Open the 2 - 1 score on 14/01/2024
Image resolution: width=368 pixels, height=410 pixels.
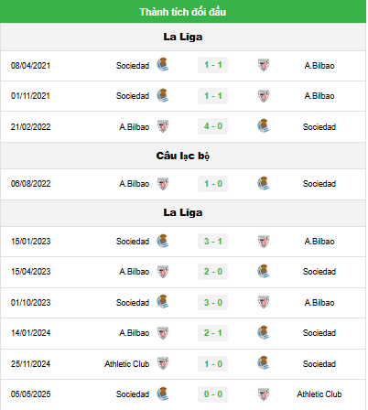212,333
